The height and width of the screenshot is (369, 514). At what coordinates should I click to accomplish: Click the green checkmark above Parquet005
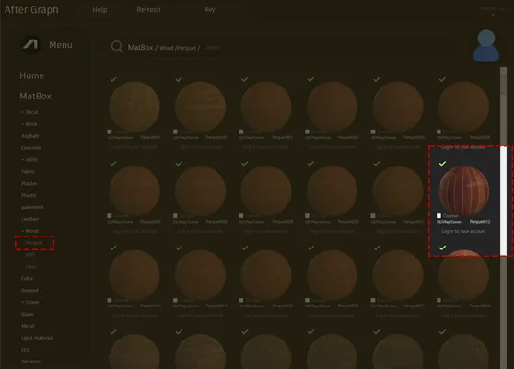point(377,79)
